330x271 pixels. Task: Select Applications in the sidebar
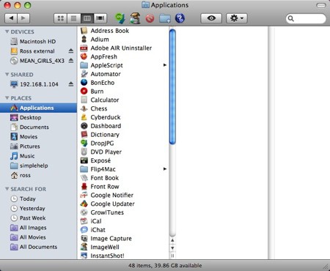[38, 108]
